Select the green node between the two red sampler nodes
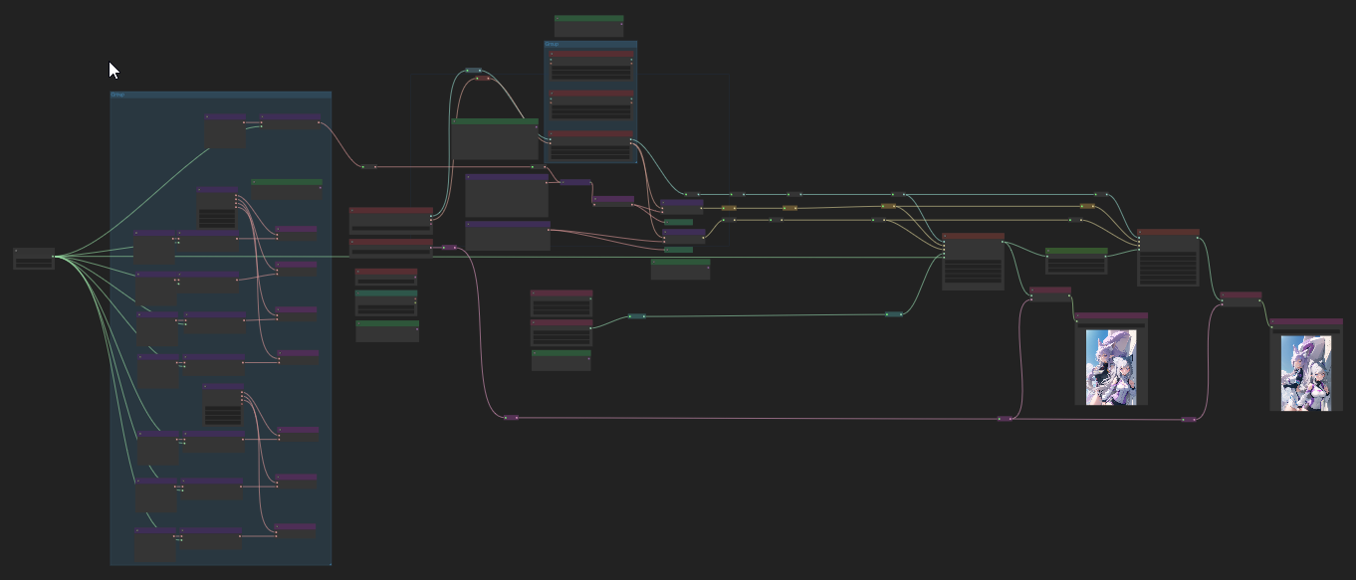Image resolution: width=1356 pixels, height=580 pixels. point(1076,261)
